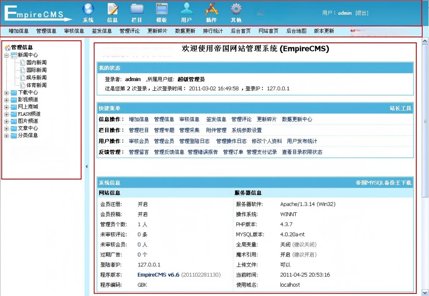
Task: Collapse the left sidebar with the arrow handle
Action: (87, 166)
